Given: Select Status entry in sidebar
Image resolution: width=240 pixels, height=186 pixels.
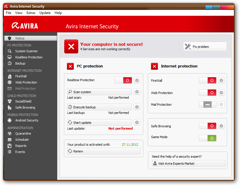Looking at the screenshot, I should (x=31, y=38).
